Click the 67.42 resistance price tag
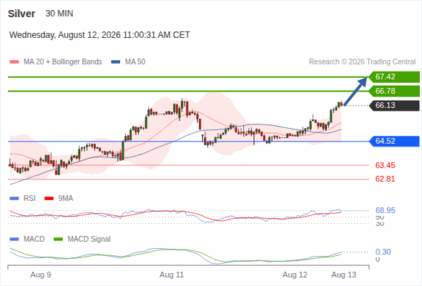The width and height of the screenshot is (422, 286). coord(394,77)
